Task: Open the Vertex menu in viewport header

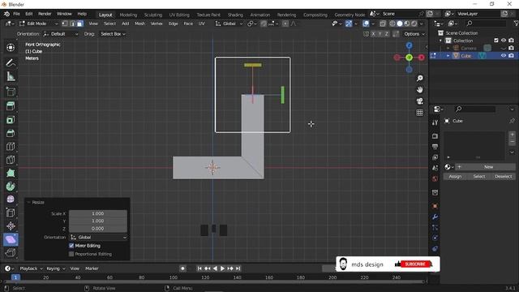Action: click(157, 24)
